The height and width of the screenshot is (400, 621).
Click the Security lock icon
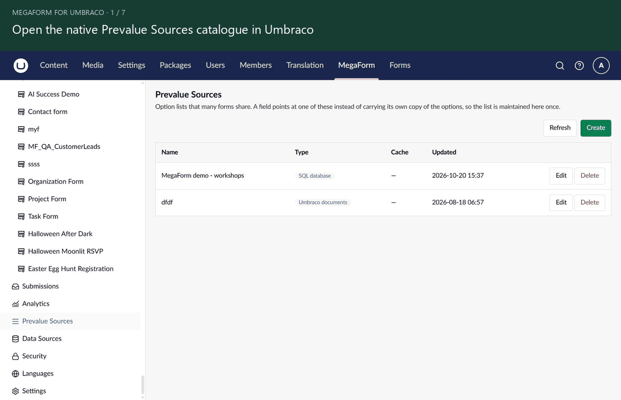click(16, 356)
